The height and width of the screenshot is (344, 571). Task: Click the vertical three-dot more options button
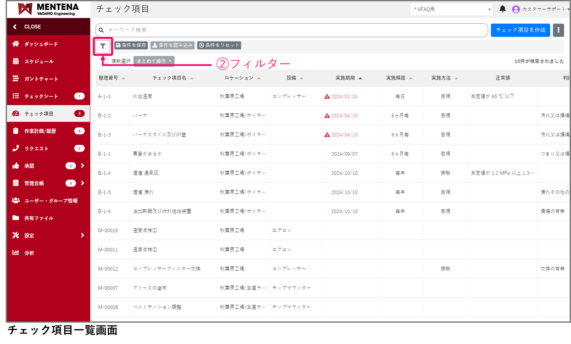(x=558, y=30)
